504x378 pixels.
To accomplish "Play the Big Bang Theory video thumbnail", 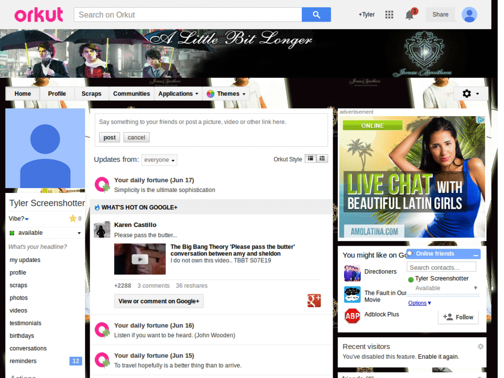I will coord(140,259).
